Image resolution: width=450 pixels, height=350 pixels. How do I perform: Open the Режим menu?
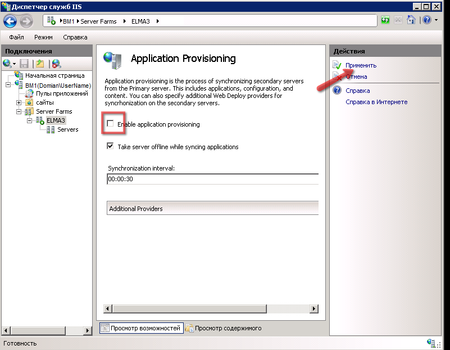(43, 37)
